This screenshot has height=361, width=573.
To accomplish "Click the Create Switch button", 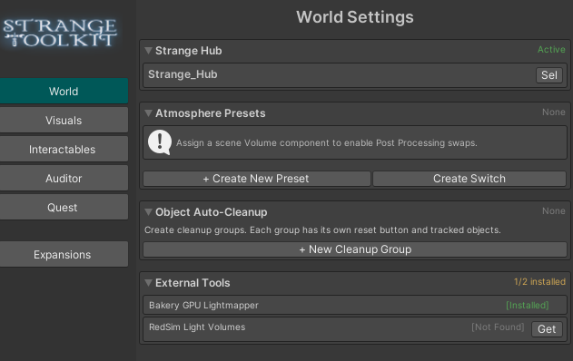I will point(469,179).
